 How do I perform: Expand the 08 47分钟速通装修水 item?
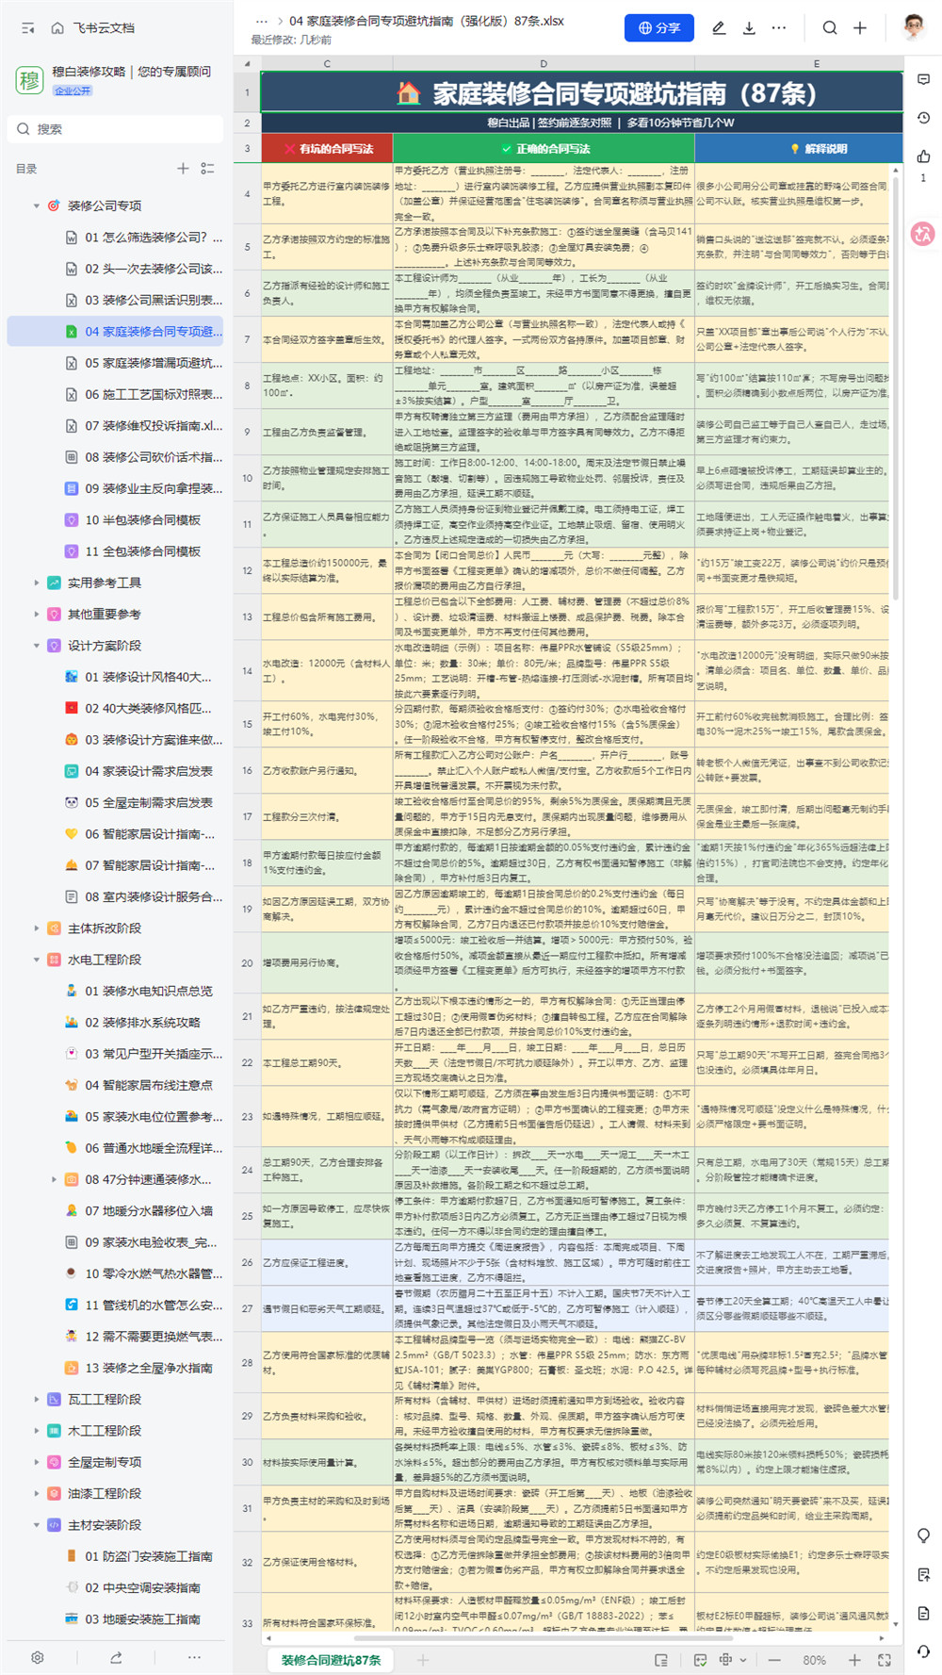tap(54, 1179)
